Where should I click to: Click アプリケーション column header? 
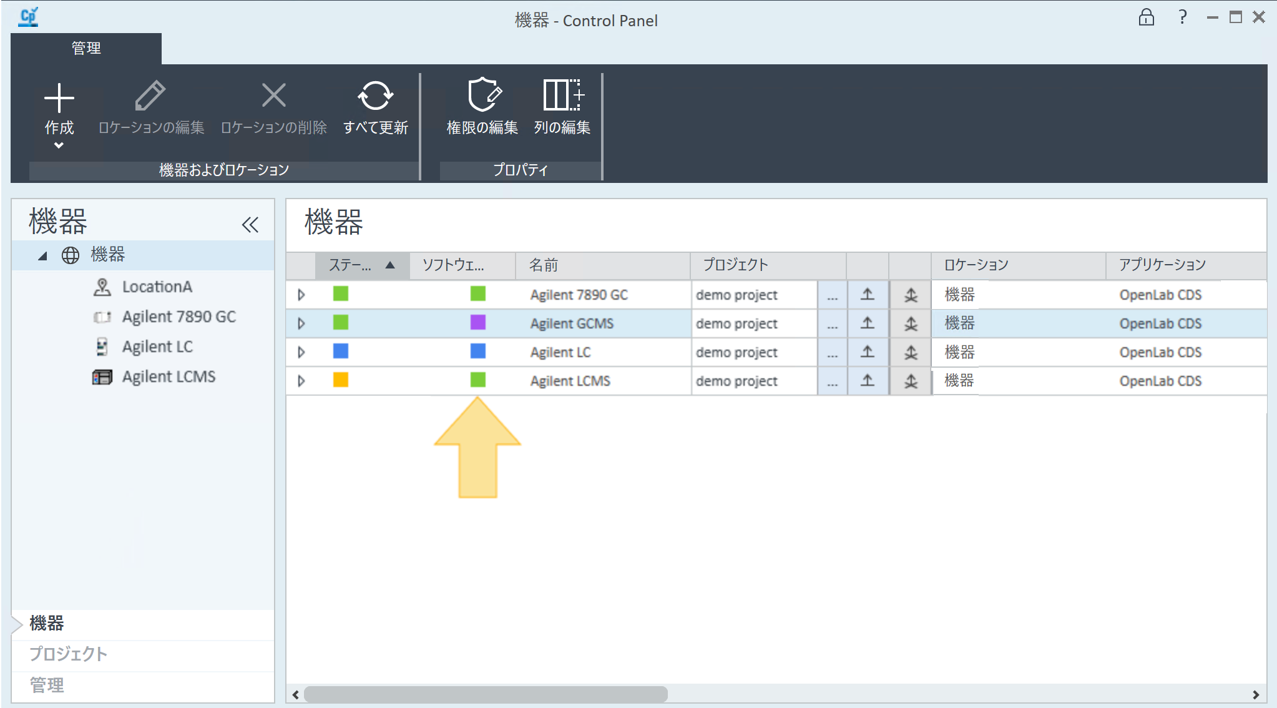1186,265
